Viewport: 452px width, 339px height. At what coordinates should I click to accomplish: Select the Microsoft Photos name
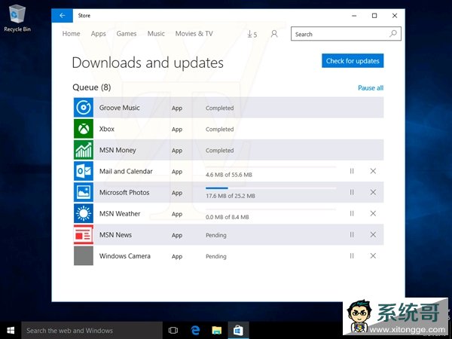tap(124, 192)
